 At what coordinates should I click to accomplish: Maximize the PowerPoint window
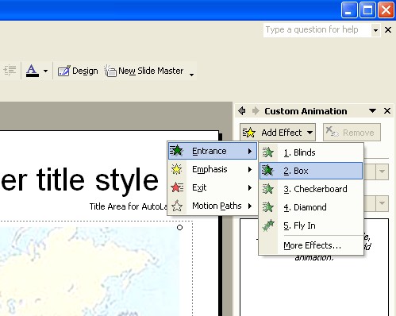[367, 10]
